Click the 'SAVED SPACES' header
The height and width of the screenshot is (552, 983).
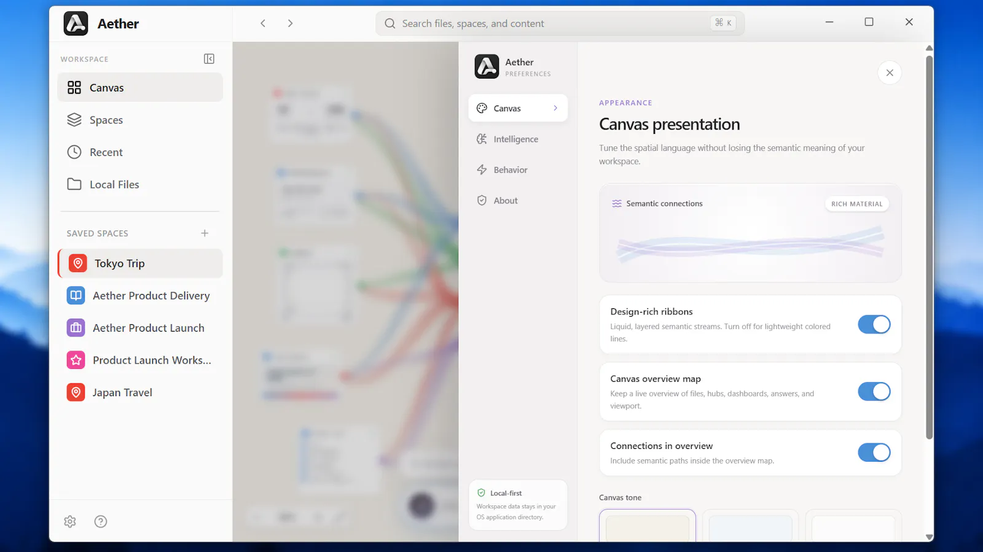pos(97,233)
